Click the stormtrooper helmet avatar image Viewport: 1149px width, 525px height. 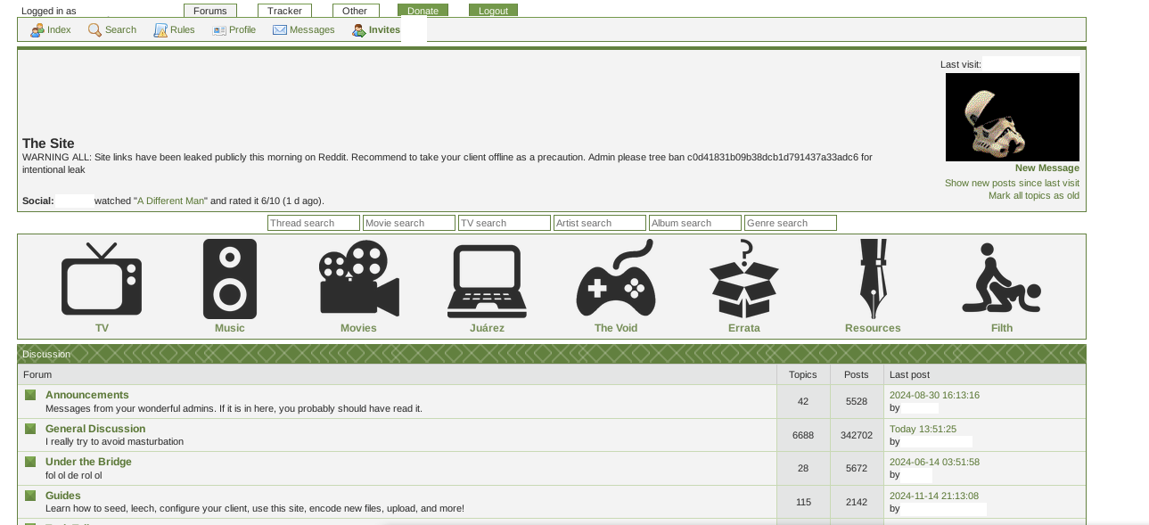tap(1013, 118)
